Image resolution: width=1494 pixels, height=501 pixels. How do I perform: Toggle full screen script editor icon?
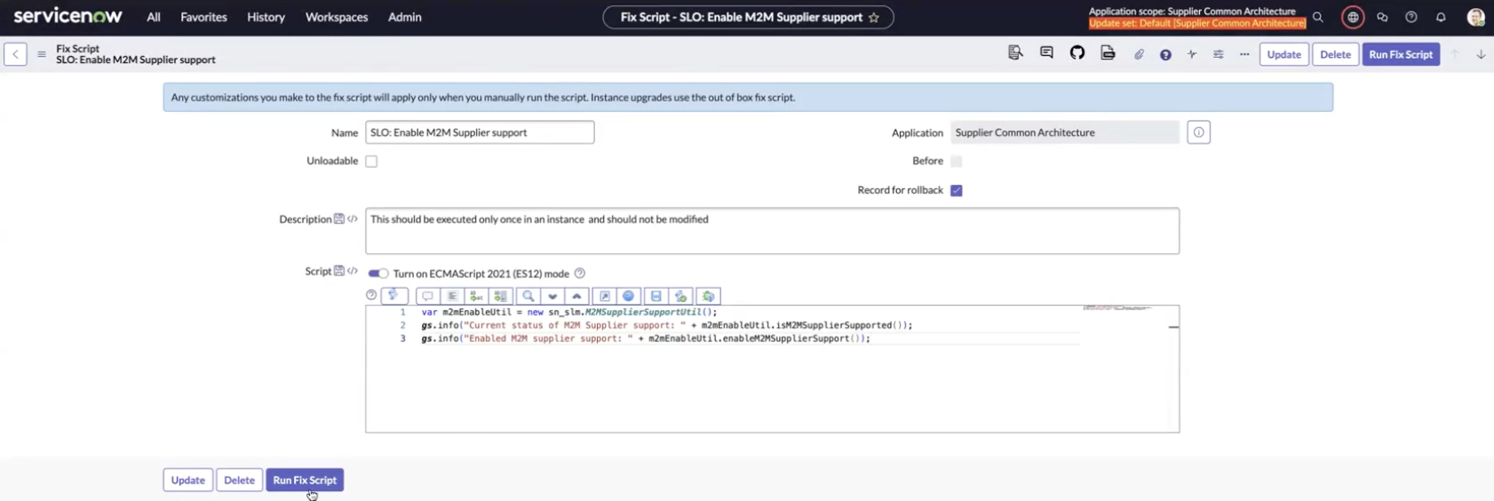(605, 296)
